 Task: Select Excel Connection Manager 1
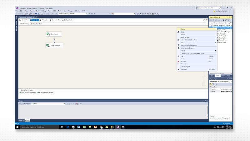pos(46,92)
